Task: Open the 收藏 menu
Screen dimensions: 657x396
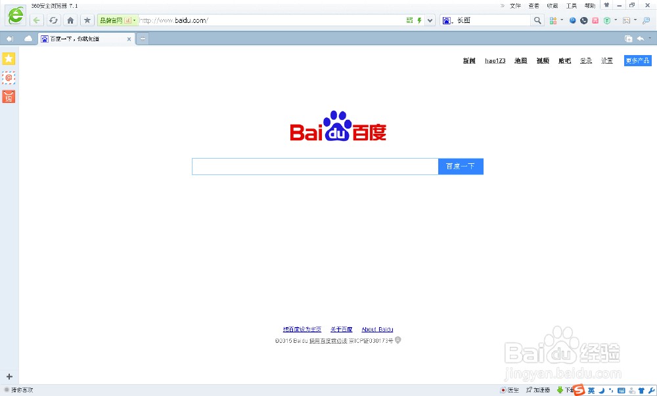Action: coord(553,6)
